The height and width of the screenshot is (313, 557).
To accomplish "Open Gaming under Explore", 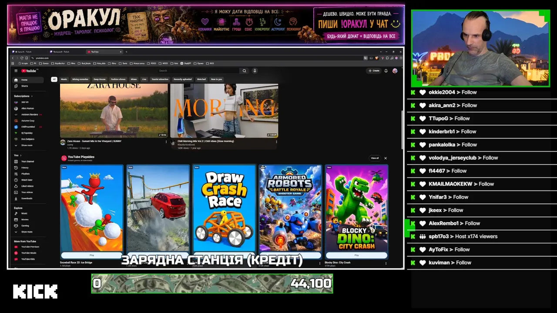I will click(x=29, y=226).
